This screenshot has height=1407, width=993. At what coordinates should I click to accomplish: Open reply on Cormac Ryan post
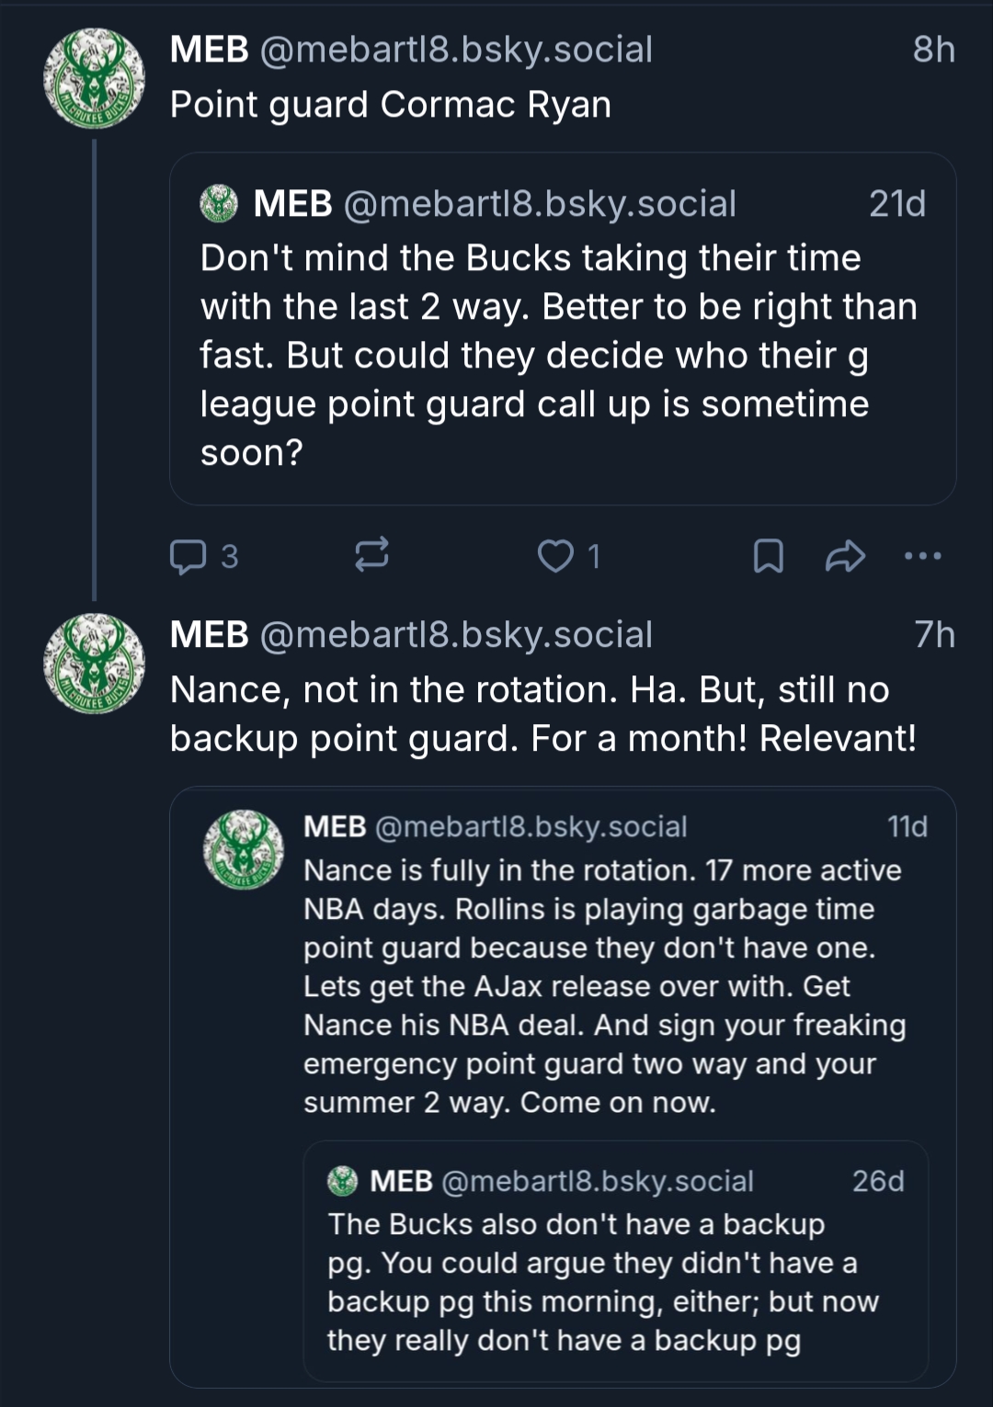(x=189, y=556)
